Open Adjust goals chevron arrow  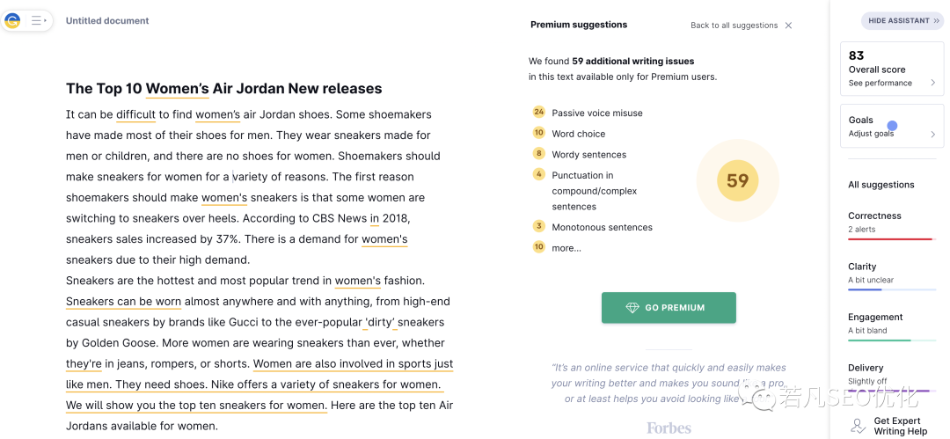coord(932,135)
